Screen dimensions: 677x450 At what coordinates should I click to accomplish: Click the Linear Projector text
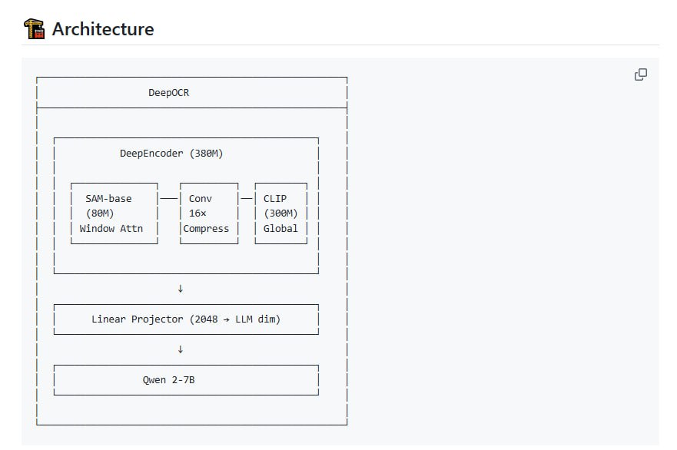[x=138, y=319]
